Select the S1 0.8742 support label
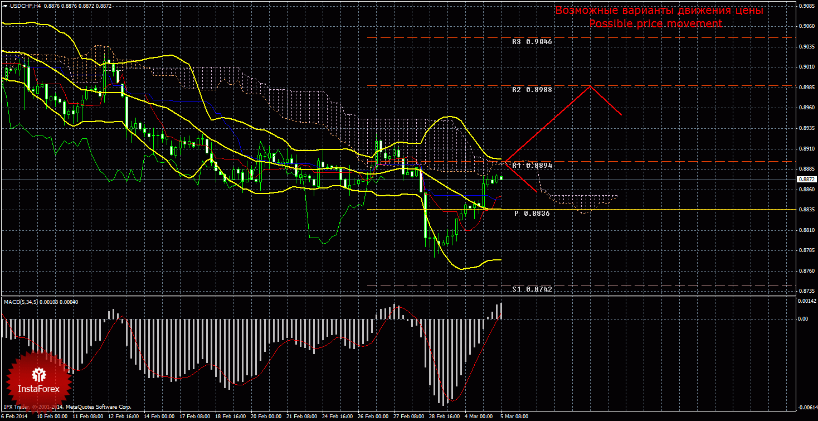Screen dimensions: 818x421 532,289
